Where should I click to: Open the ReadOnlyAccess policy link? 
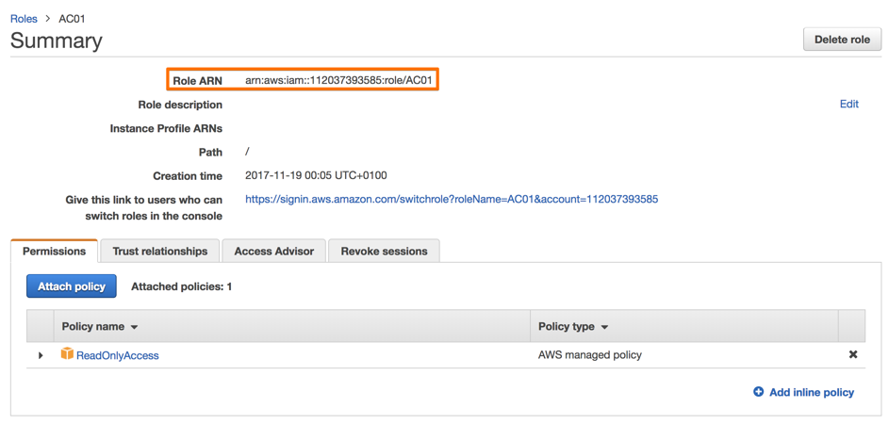117,355
